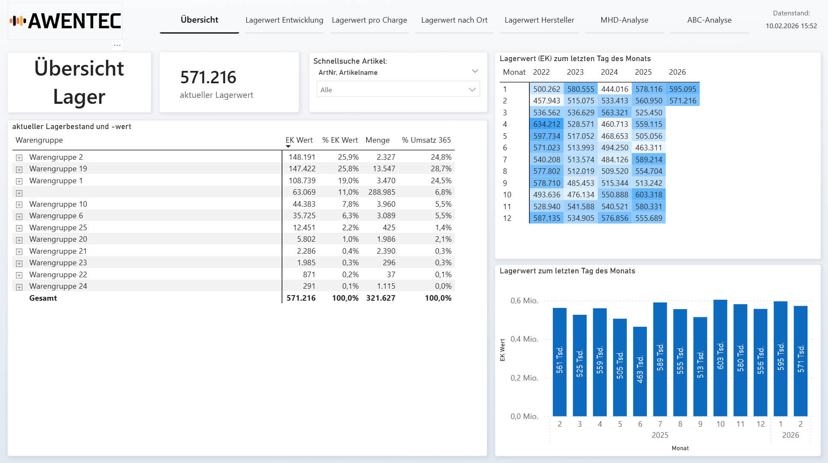Expand Warengruppe 10 plus icon
The width and height of the screenshot is (828, 463).
(x=19, y=205)
